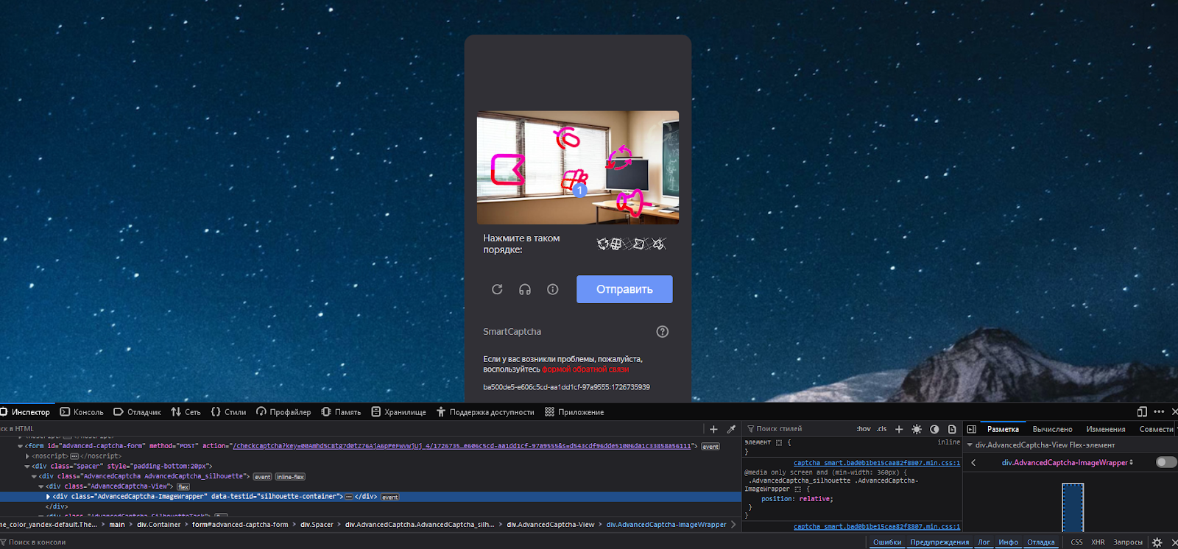Viewport: 1178px width, 549px height.
Task: Select div.Spacer breadcrumb
Action: (x=317, y=525)
